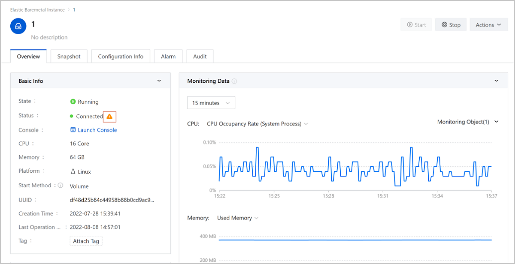Click the Launch Console monitor icon

[73, 130]
